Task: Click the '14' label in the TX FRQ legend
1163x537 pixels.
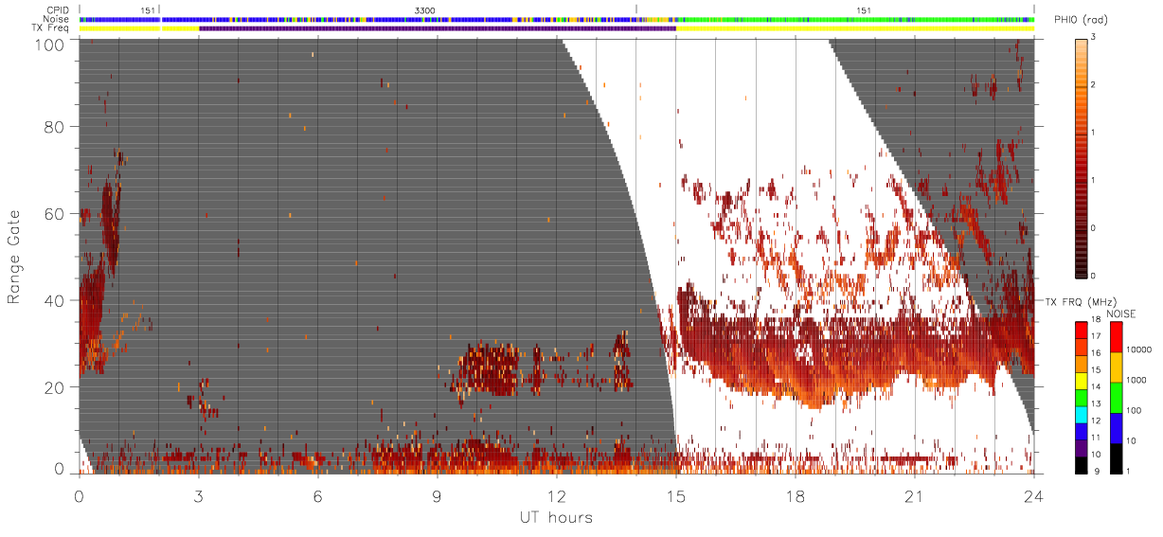Action: tap(1096, 386)
